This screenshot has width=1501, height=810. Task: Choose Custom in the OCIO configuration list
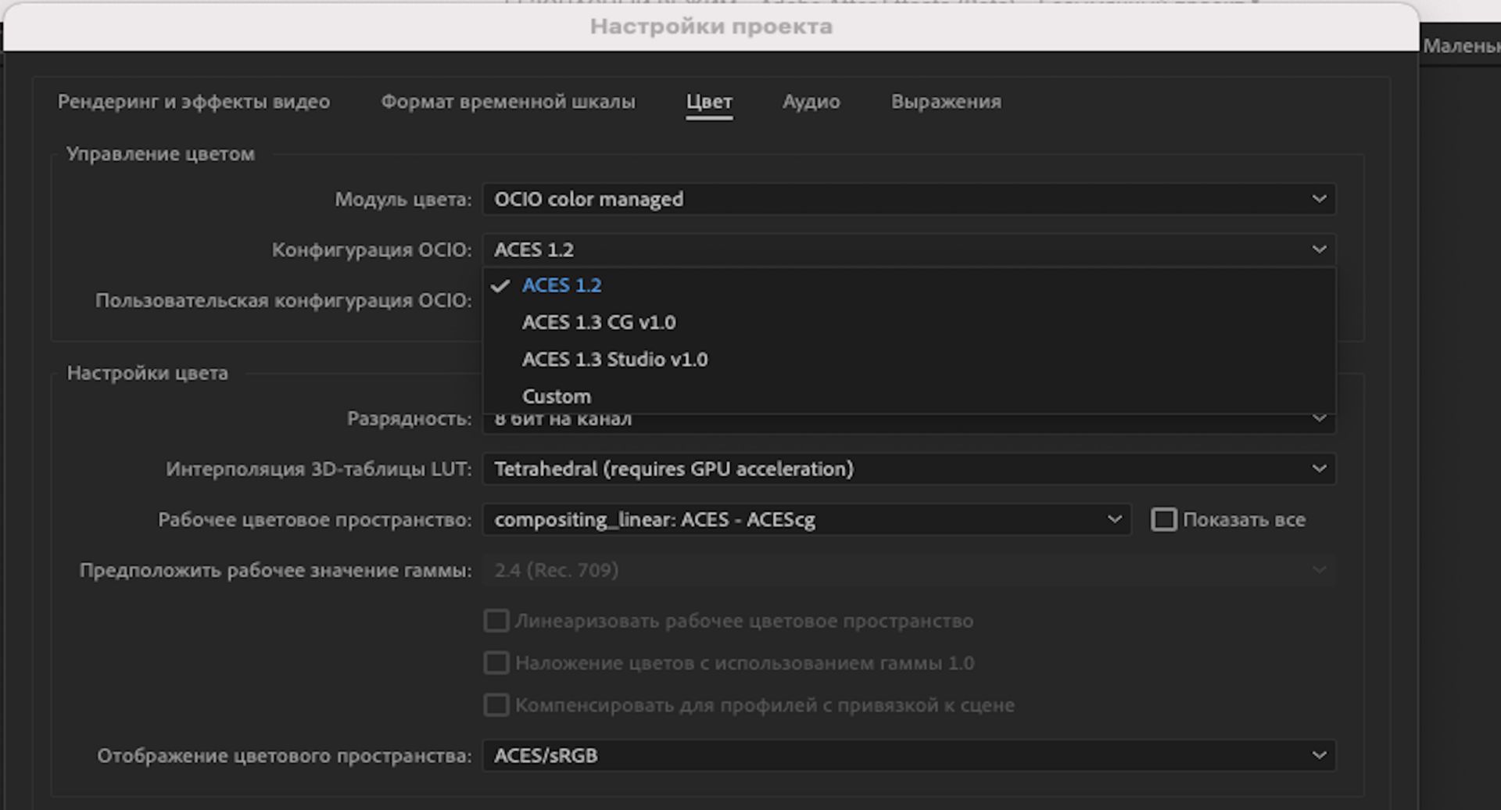pyautogui.click(x=557, y=396)
